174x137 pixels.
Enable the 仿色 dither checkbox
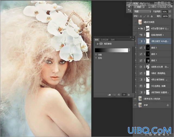[x=96, y=55]
